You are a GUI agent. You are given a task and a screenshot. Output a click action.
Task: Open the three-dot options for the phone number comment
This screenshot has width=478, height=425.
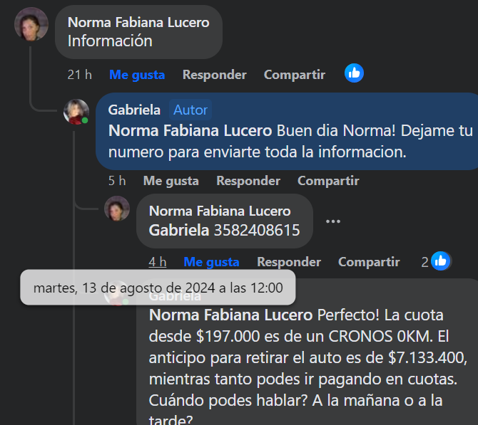(332, 221)
